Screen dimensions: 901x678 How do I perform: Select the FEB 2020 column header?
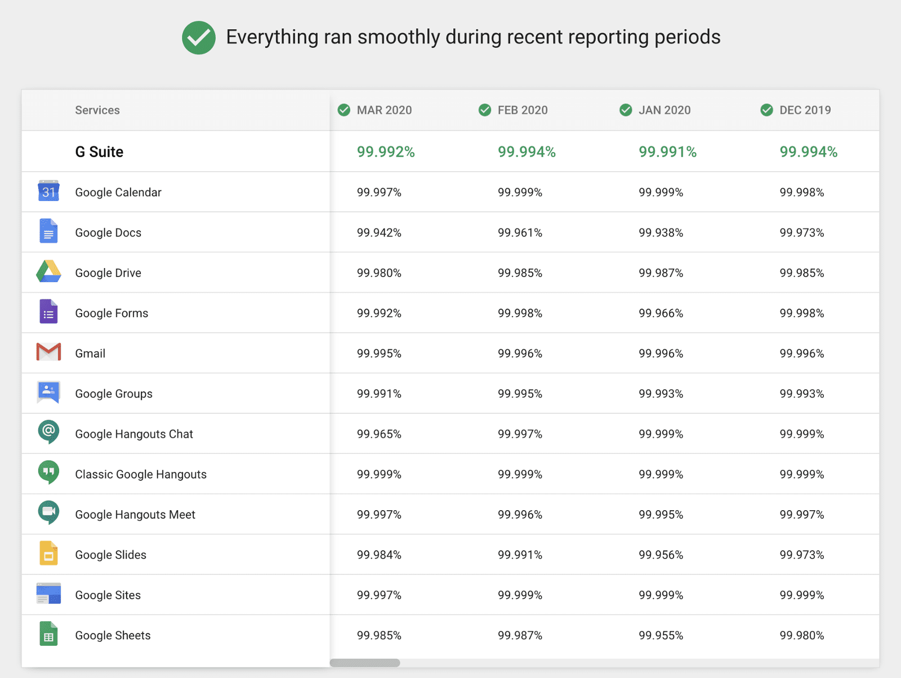[522, 110]
